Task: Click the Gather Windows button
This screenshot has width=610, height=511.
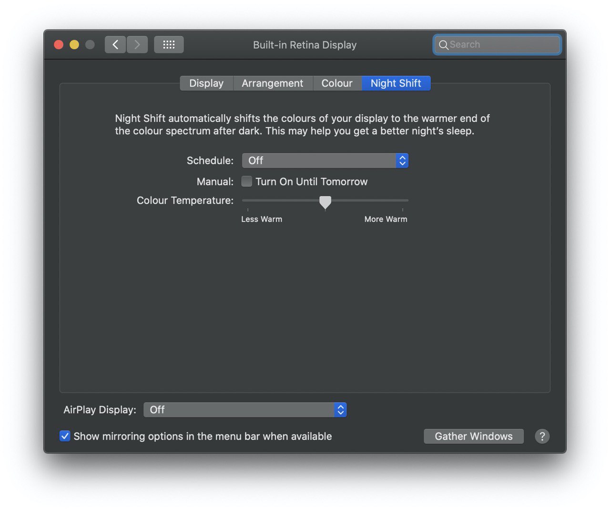Action: 474,436
